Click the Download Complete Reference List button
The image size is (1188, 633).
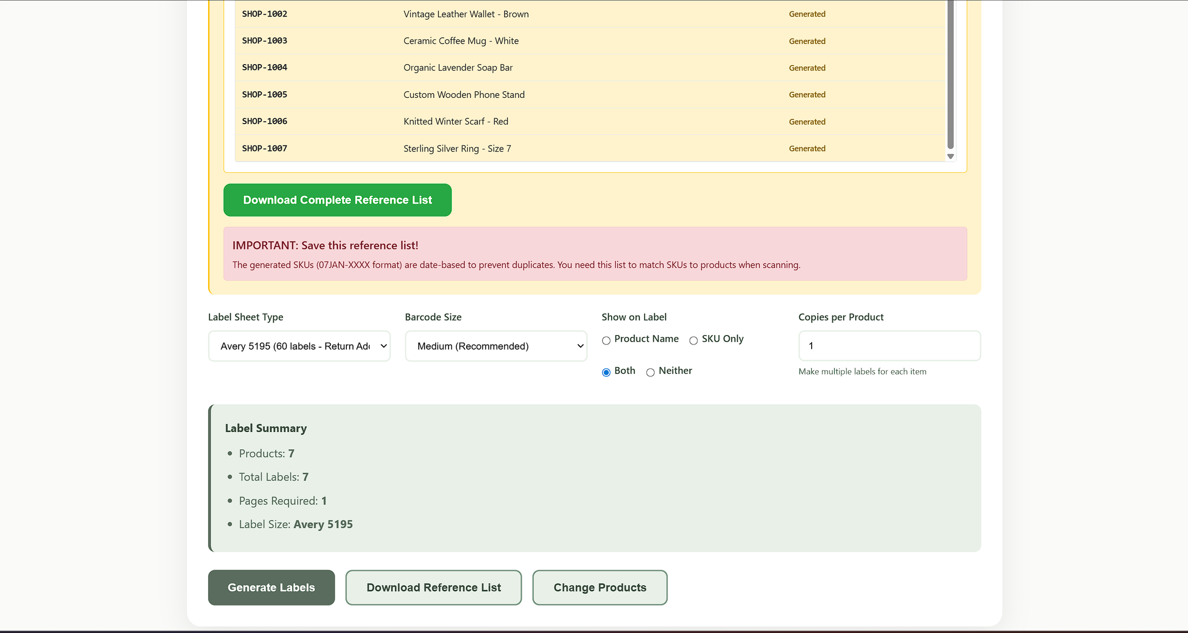337,200
